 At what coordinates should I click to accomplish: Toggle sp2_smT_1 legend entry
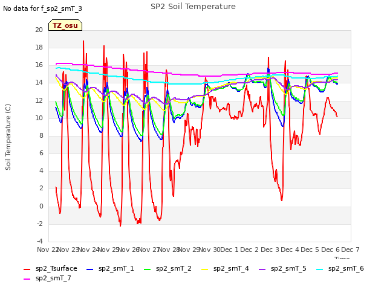point(110,268)
